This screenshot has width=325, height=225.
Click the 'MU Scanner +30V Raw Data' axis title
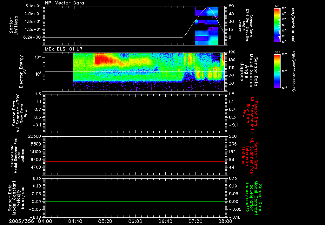point(20,113)
